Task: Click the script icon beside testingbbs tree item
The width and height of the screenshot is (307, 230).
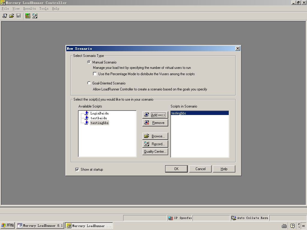Action: 87,123
